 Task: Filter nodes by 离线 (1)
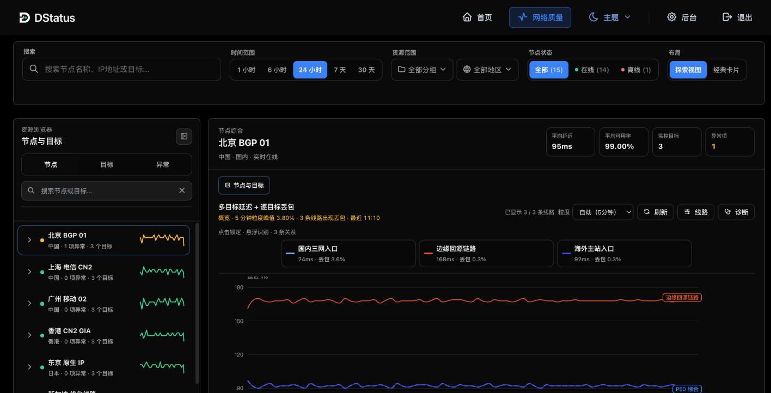click(636, 70)
